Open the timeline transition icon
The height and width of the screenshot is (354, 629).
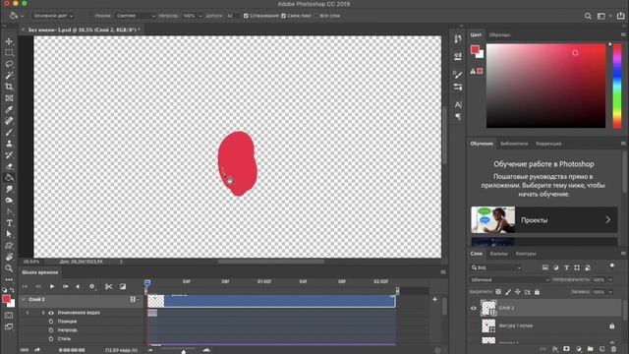(123, 286)
